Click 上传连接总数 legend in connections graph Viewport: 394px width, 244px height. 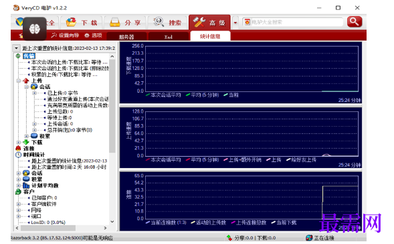tap(249, 223)
